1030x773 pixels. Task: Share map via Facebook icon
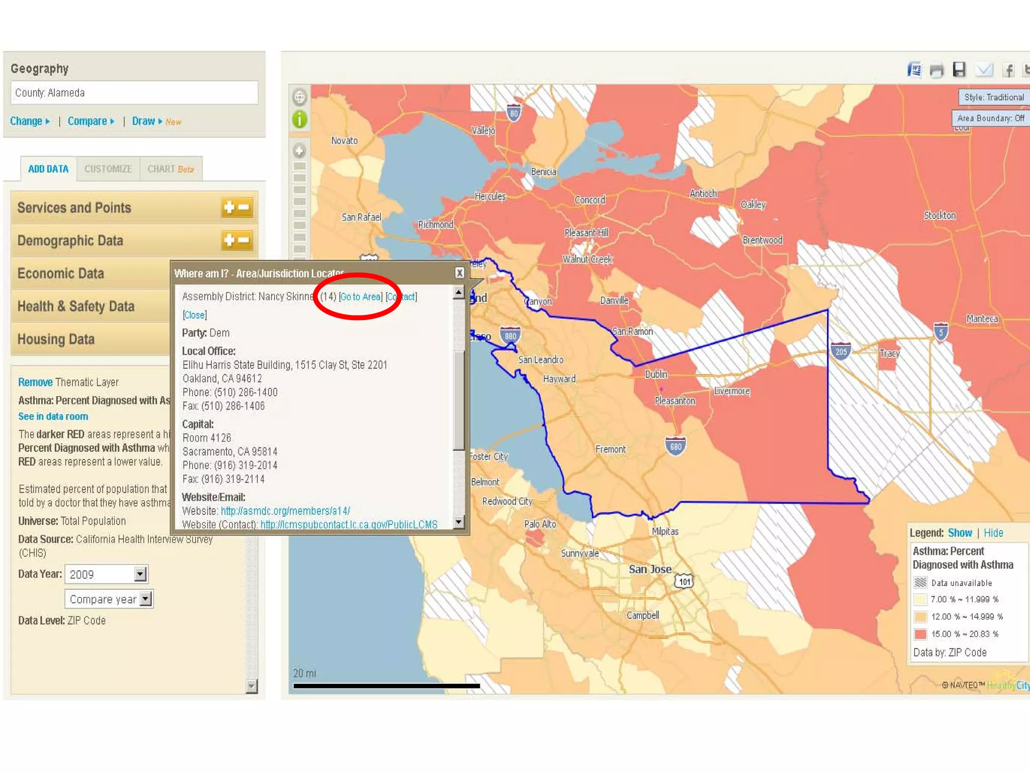(x=1008, y=70)
